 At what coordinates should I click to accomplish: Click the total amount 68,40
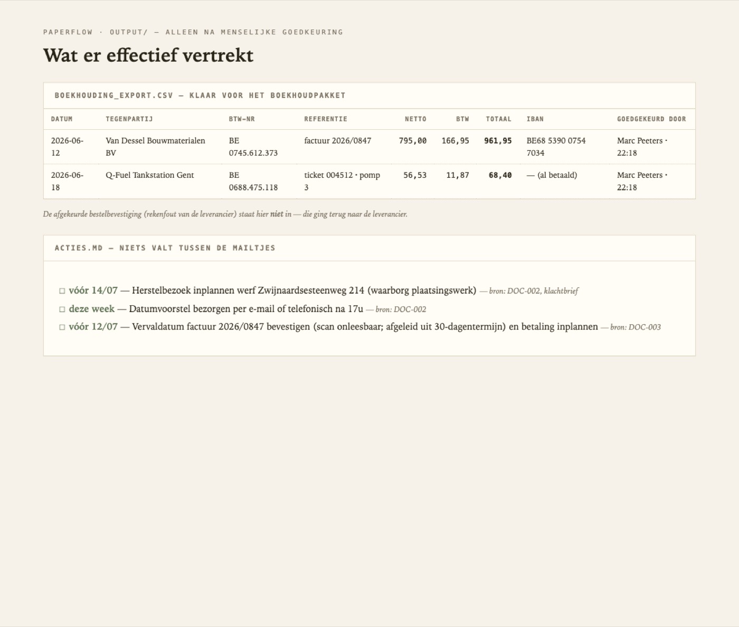pyautogui.click(x=500, y=175)
